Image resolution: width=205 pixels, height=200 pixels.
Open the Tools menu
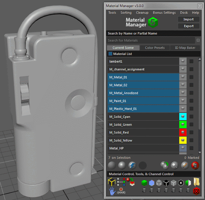pos(112,13)
